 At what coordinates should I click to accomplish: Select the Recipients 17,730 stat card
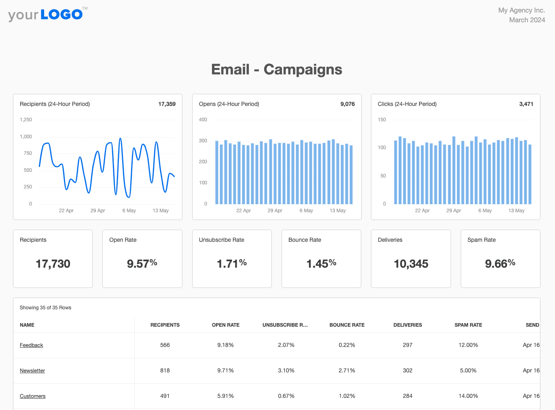pos(53,259)
